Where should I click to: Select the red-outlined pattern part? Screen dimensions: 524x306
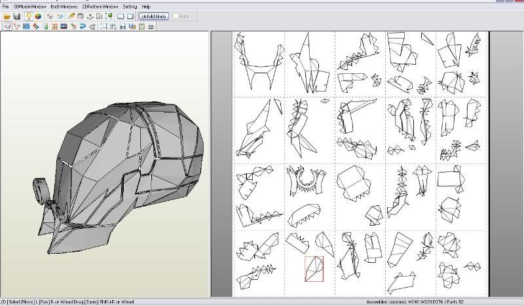(314, 269)
